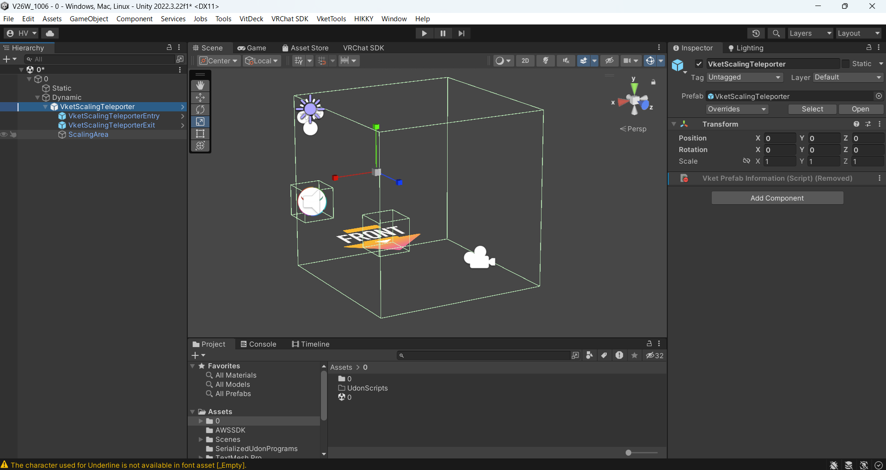
Task: Open the Overrides dropdown
Action: coord(737,109)
